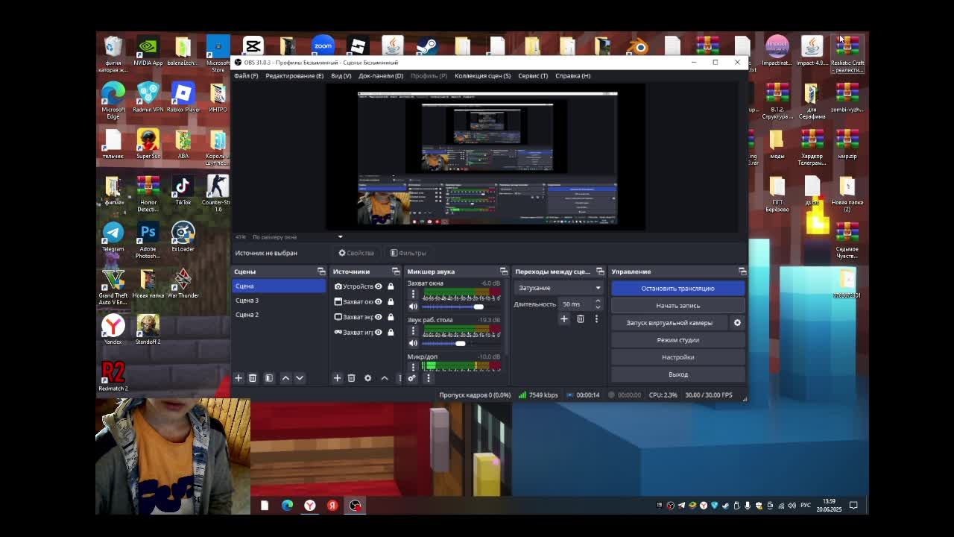The height and width of the screenshot is (537, 954).
Task: Add a new scene with plus icon
Action: [238, 378]
